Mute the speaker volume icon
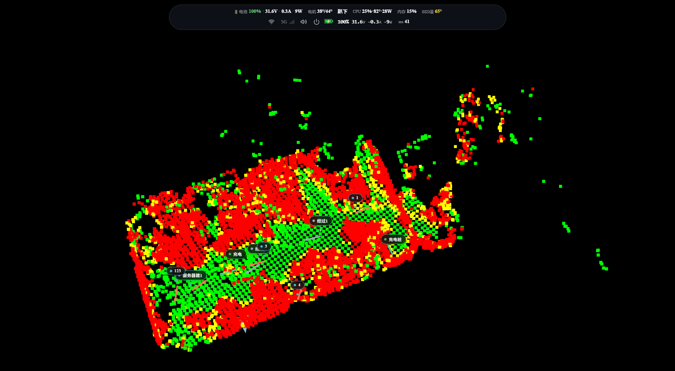 (304, 22)
